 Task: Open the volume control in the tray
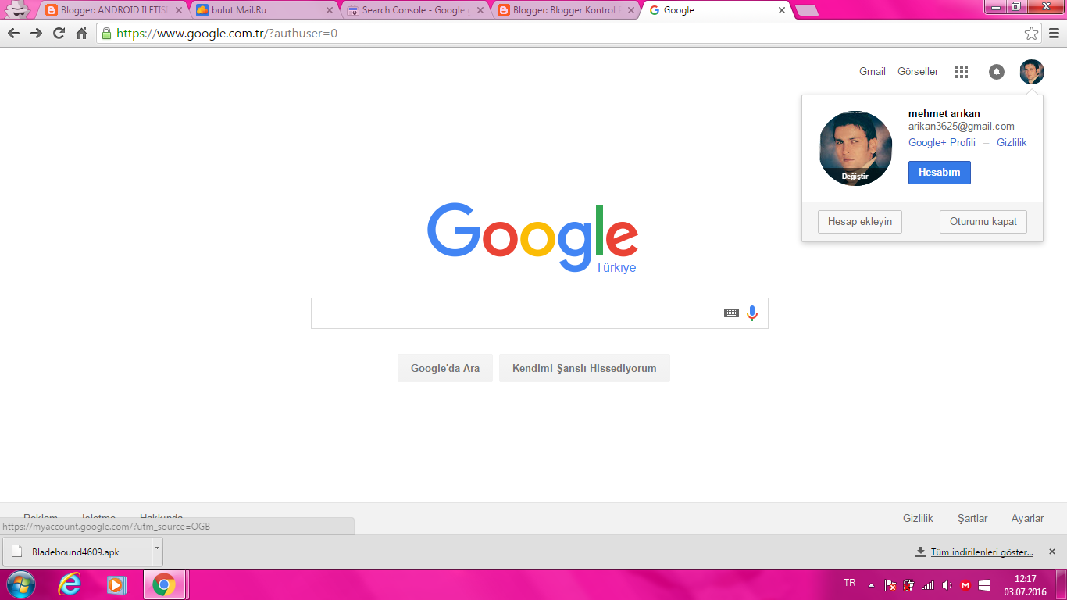tap(947, 585)
